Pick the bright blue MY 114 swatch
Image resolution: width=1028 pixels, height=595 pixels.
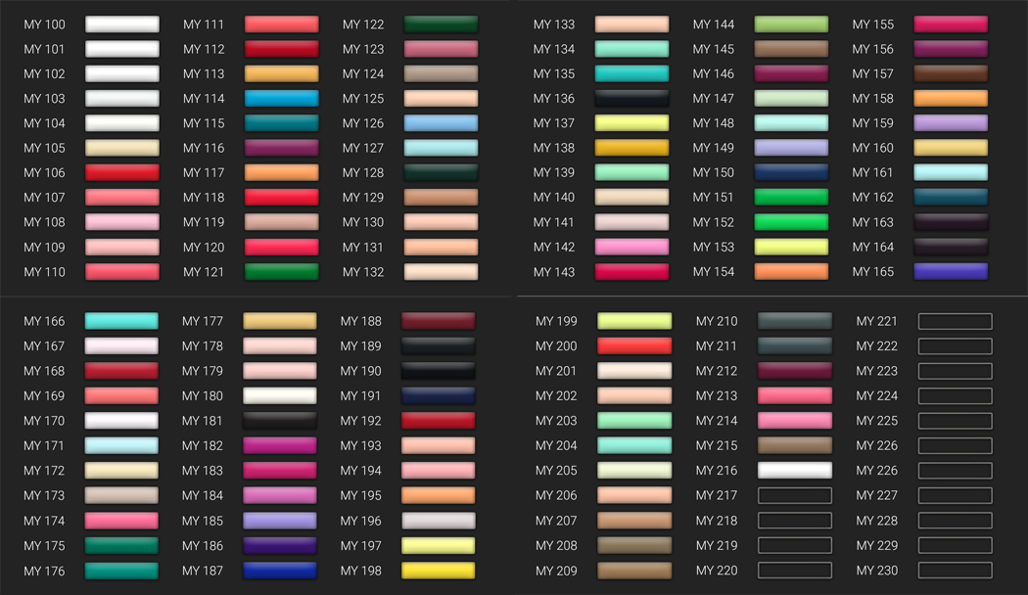click(x=281, y=98)
